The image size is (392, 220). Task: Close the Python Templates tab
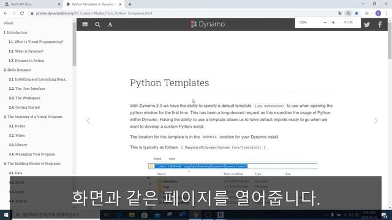(120, 4)
